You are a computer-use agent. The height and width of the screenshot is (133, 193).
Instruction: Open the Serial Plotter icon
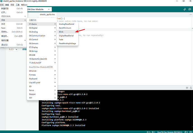coord(185,9)
